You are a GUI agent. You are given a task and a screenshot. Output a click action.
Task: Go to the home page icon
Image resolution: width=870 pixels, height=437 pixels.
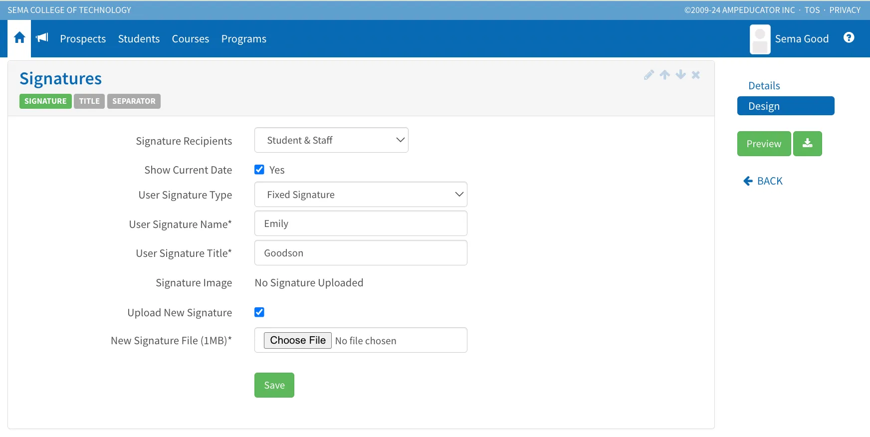19,38
